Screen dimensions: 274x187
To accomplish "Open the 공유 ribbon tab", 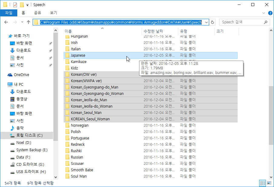I will coord(37,13).
